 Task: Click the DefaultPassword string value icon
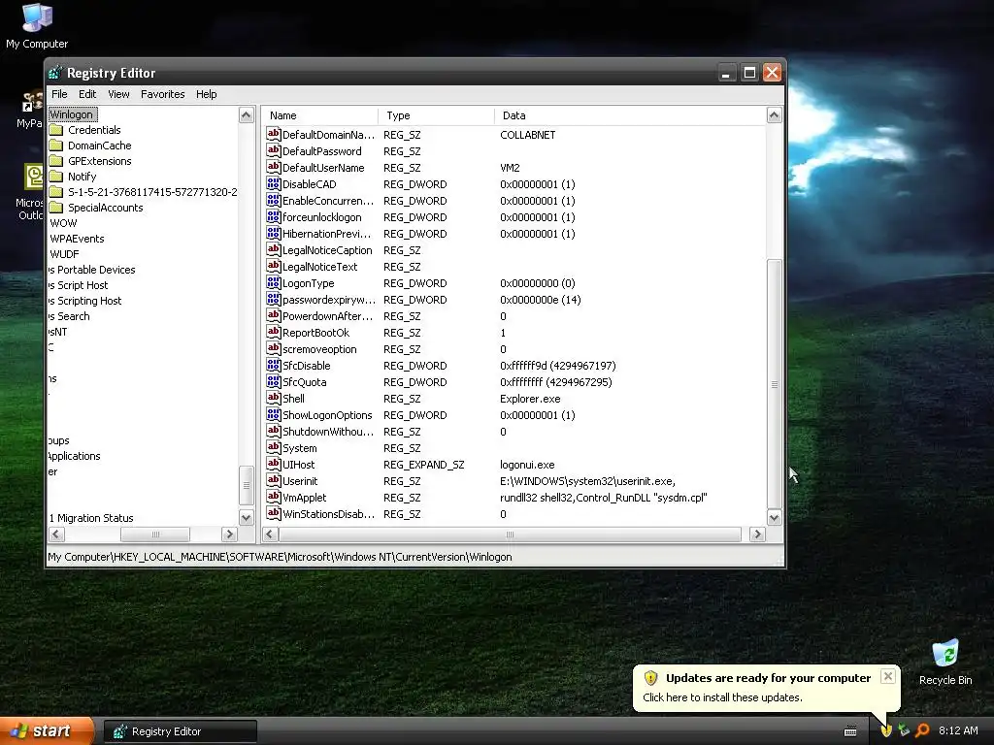273,150
